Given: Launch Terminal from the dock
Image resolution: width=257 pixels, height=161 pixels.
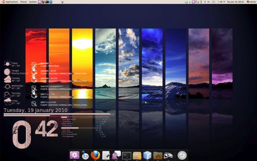Looking at the screenshot, I should (127, 155).
